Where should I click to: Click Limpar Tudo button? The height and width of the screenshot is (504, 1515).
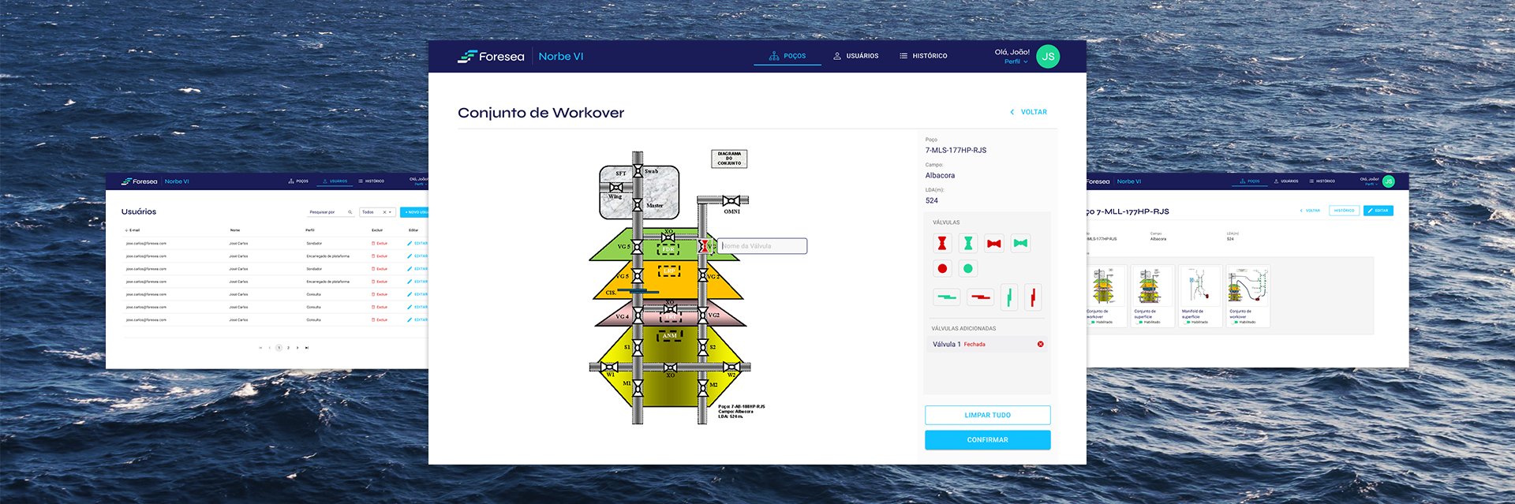coord(988,415)
